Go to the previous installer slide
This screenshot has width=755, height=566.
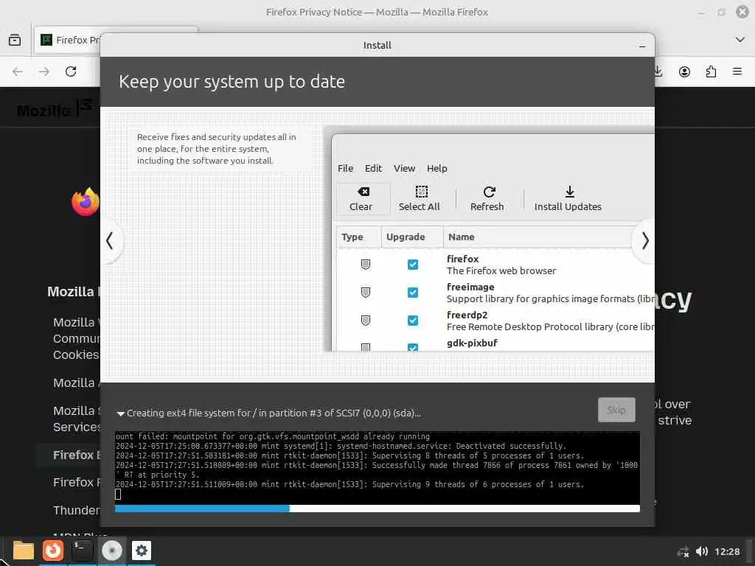click(111, 241)
